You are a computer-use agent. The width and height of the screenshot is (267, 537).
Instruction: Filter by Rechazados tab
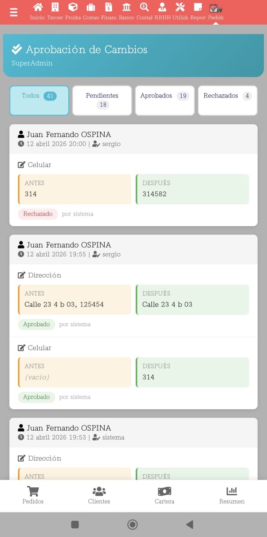228,100
